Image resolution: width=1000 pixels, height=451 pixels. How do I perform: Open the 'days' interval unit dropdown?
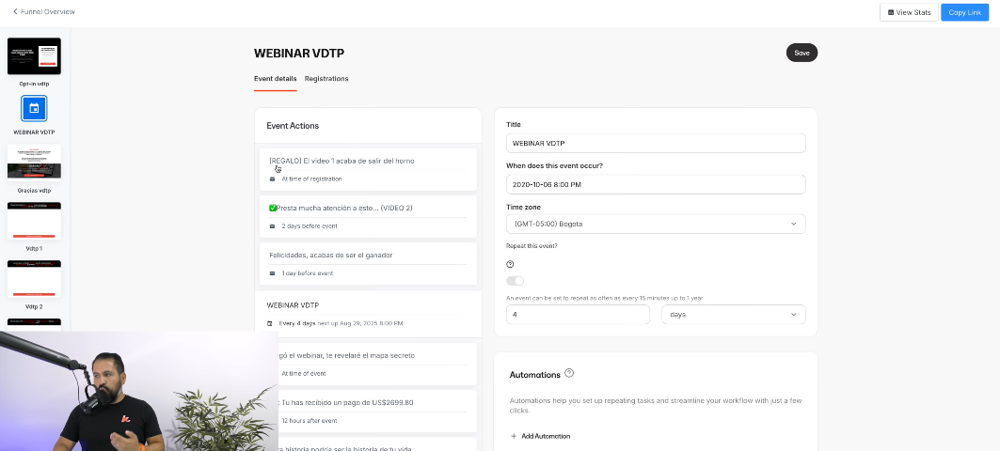734,315
